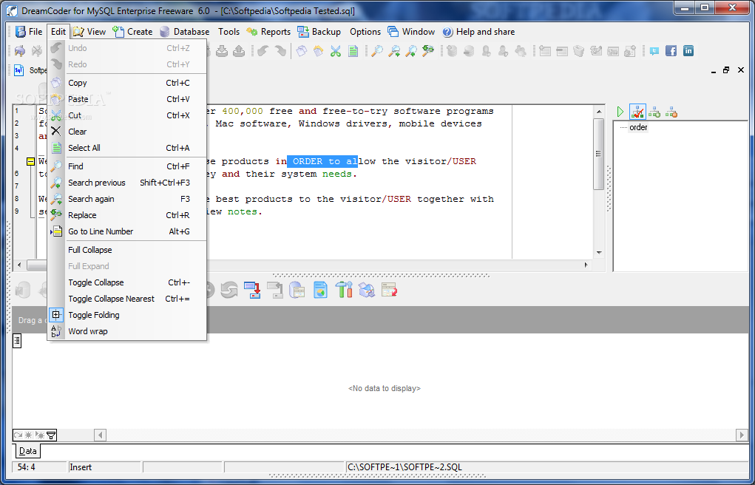Screen dimensions: 755x485
Task: Click the upload-tray export toolbar icon
Action: (x=239, y=50)
